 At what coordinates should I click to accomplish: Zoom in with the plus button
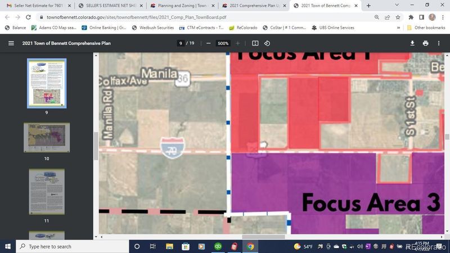237,43
